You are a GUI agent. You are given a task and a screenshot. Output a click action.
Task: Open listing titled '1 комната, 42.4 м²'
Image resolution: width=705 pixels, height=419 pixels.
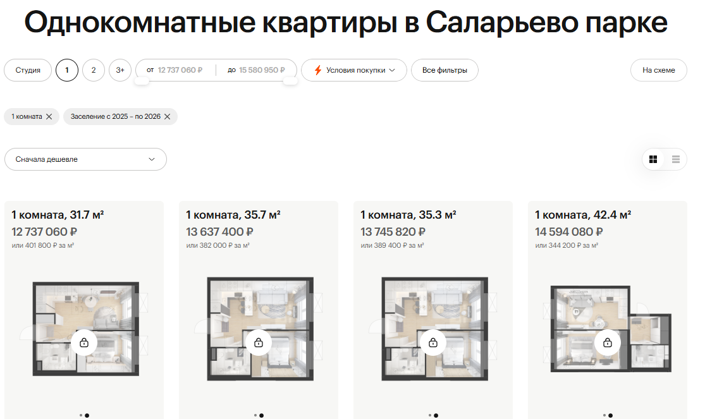point(583,215)
